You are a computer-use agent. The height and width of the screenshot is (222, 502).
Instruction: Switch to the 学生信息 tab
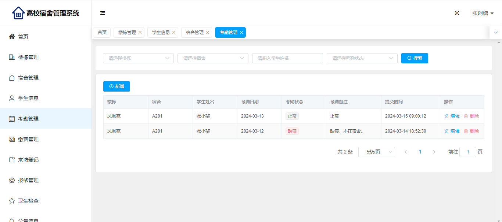(x=161, y=33)
